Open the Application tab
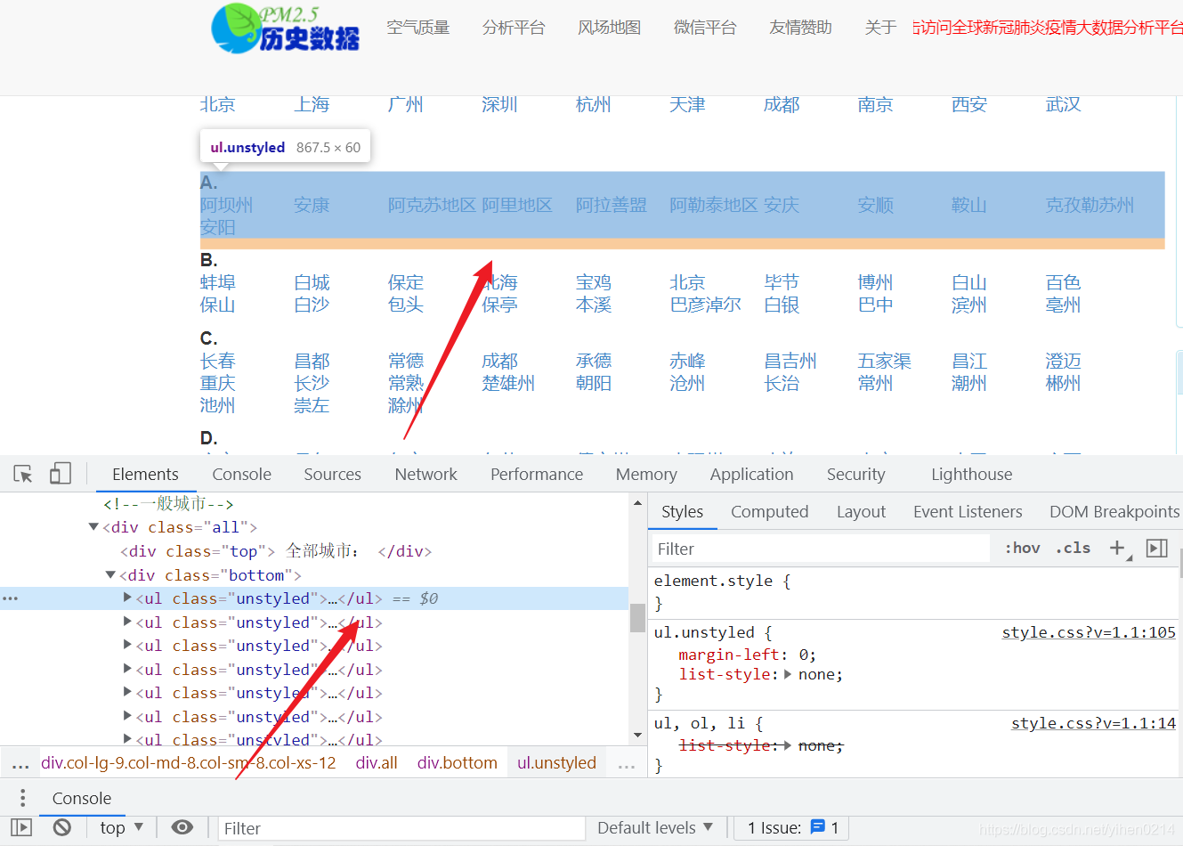This screenshot has width=1183, height=846. [x=751, y=474]
